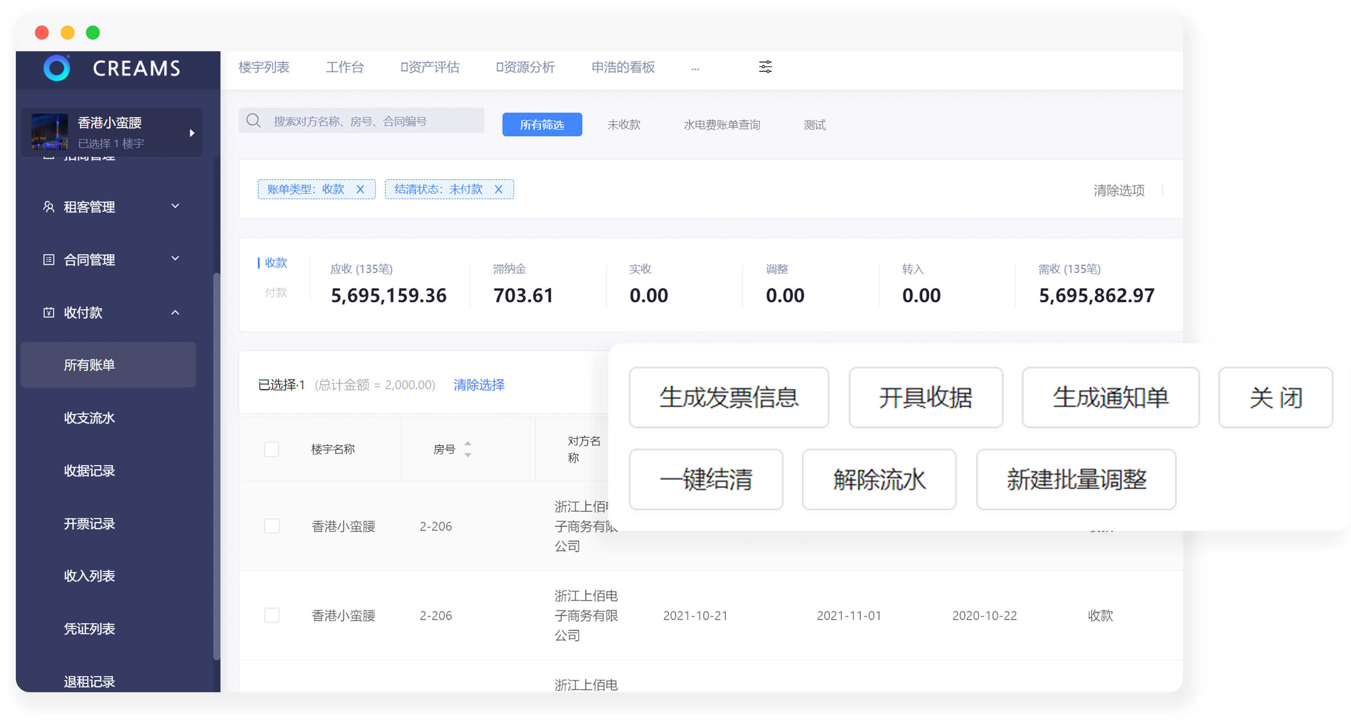Screen dimensions: 1351x722
Task: Click the 生成通知单 button
Action: pos(1110,397)
